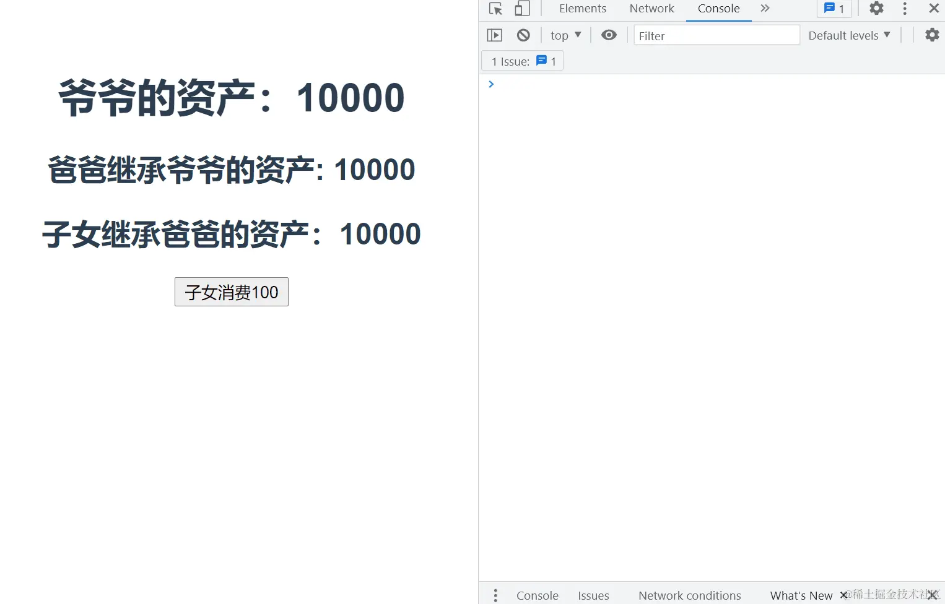The width and height of the screenshot is (945, 604).
Task: Focus the console prompt arrow line
Action: point(712,84)
